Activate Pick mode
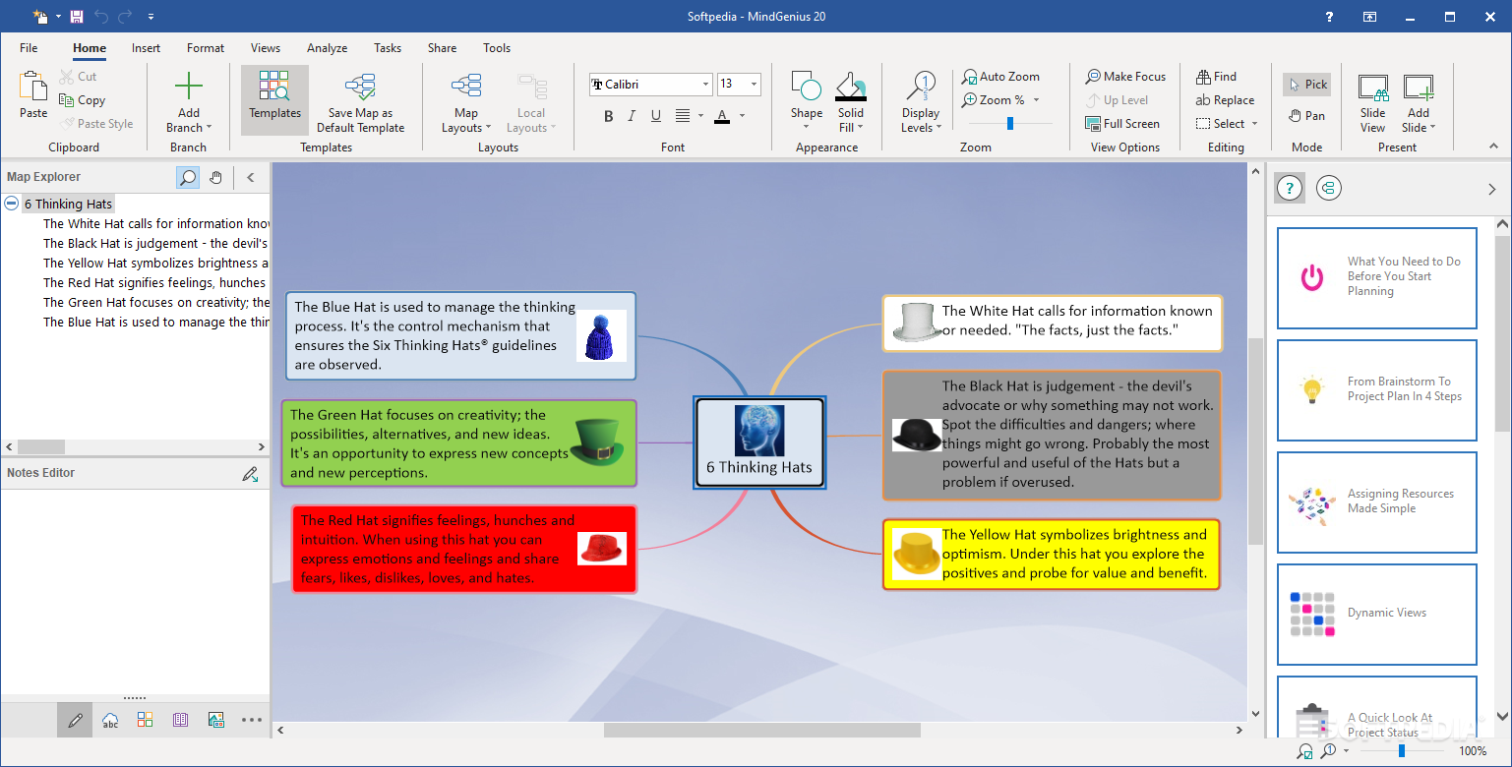 click(x=1306, y=85)
